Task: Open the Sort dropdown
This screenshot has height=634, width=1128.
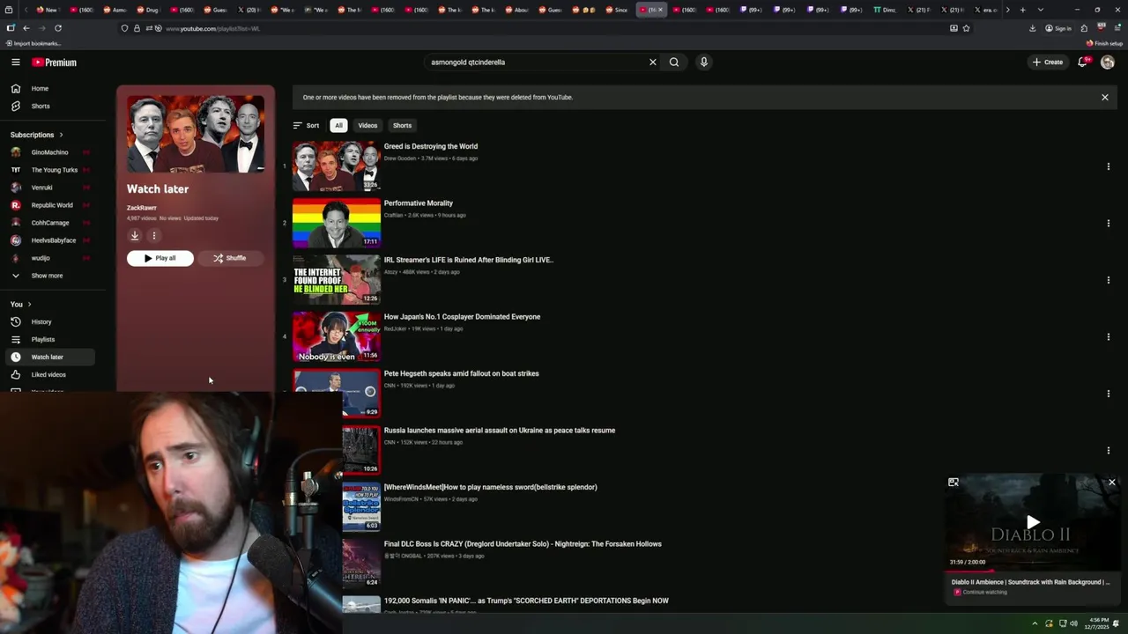Action: pos(306,125)
